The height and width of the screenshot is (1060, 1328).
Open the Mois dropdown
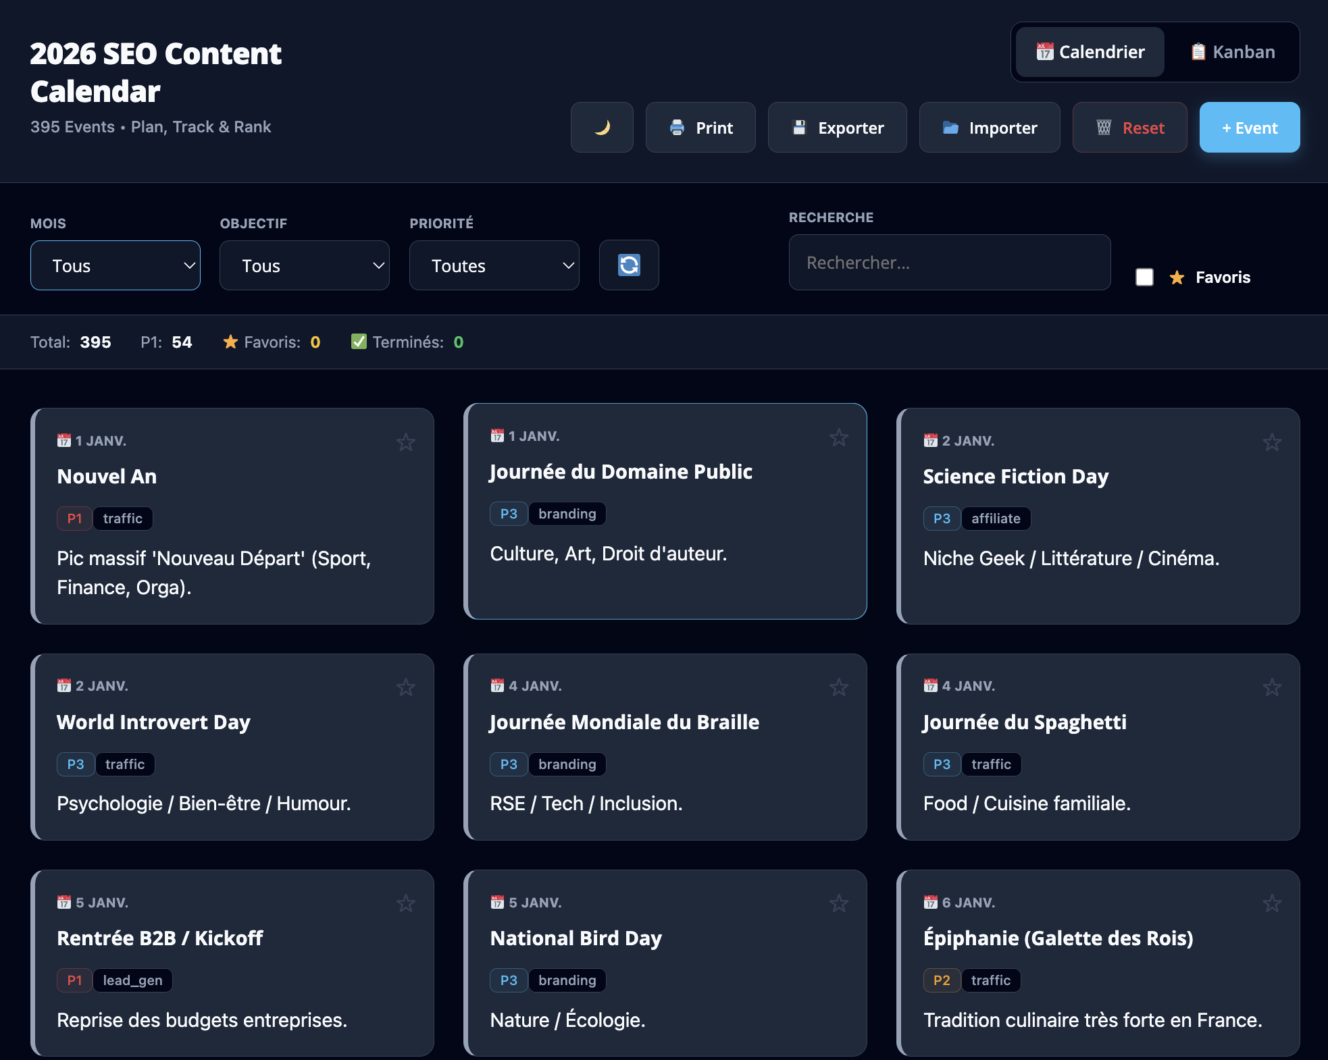(115, 265)
